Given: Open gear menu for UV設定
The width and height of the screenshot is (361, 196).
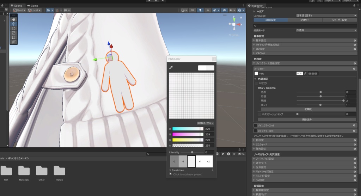Looking at the screenshot, I should 355,49.
